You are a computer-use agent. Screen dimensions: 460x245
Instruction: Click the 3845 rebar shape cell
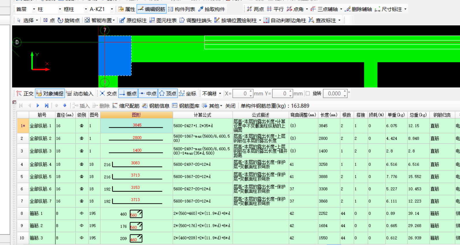click(x=136, y=126)
